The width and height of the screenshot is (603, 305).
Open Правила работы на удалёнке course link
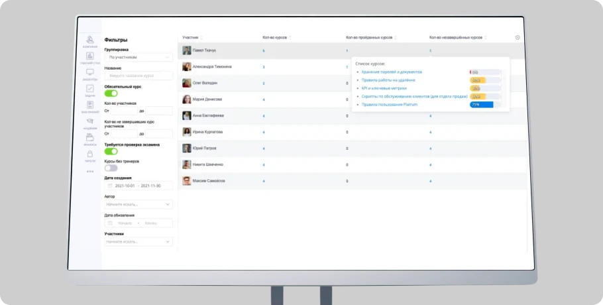388,80
